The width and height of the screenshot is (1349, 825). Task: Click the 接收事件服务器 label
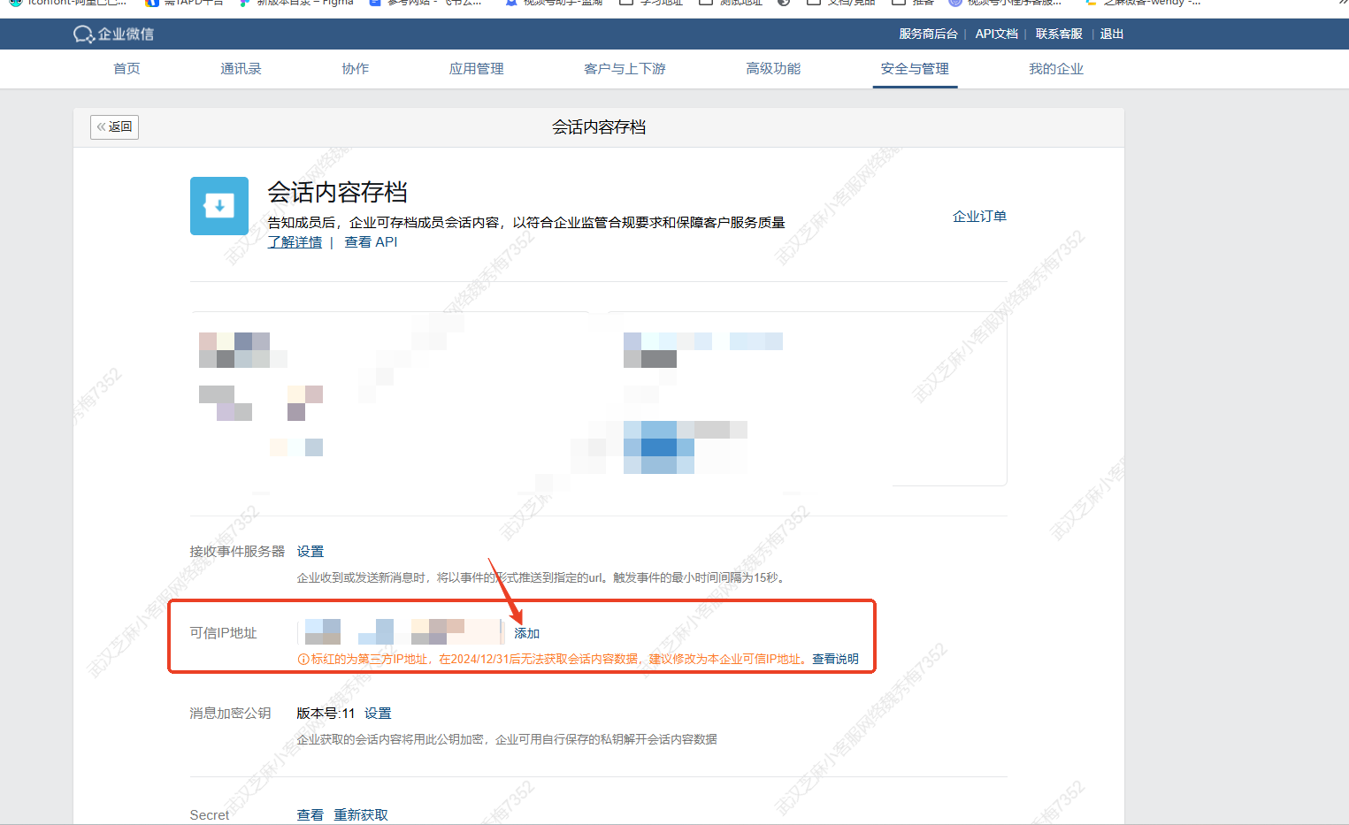(237, 551)
